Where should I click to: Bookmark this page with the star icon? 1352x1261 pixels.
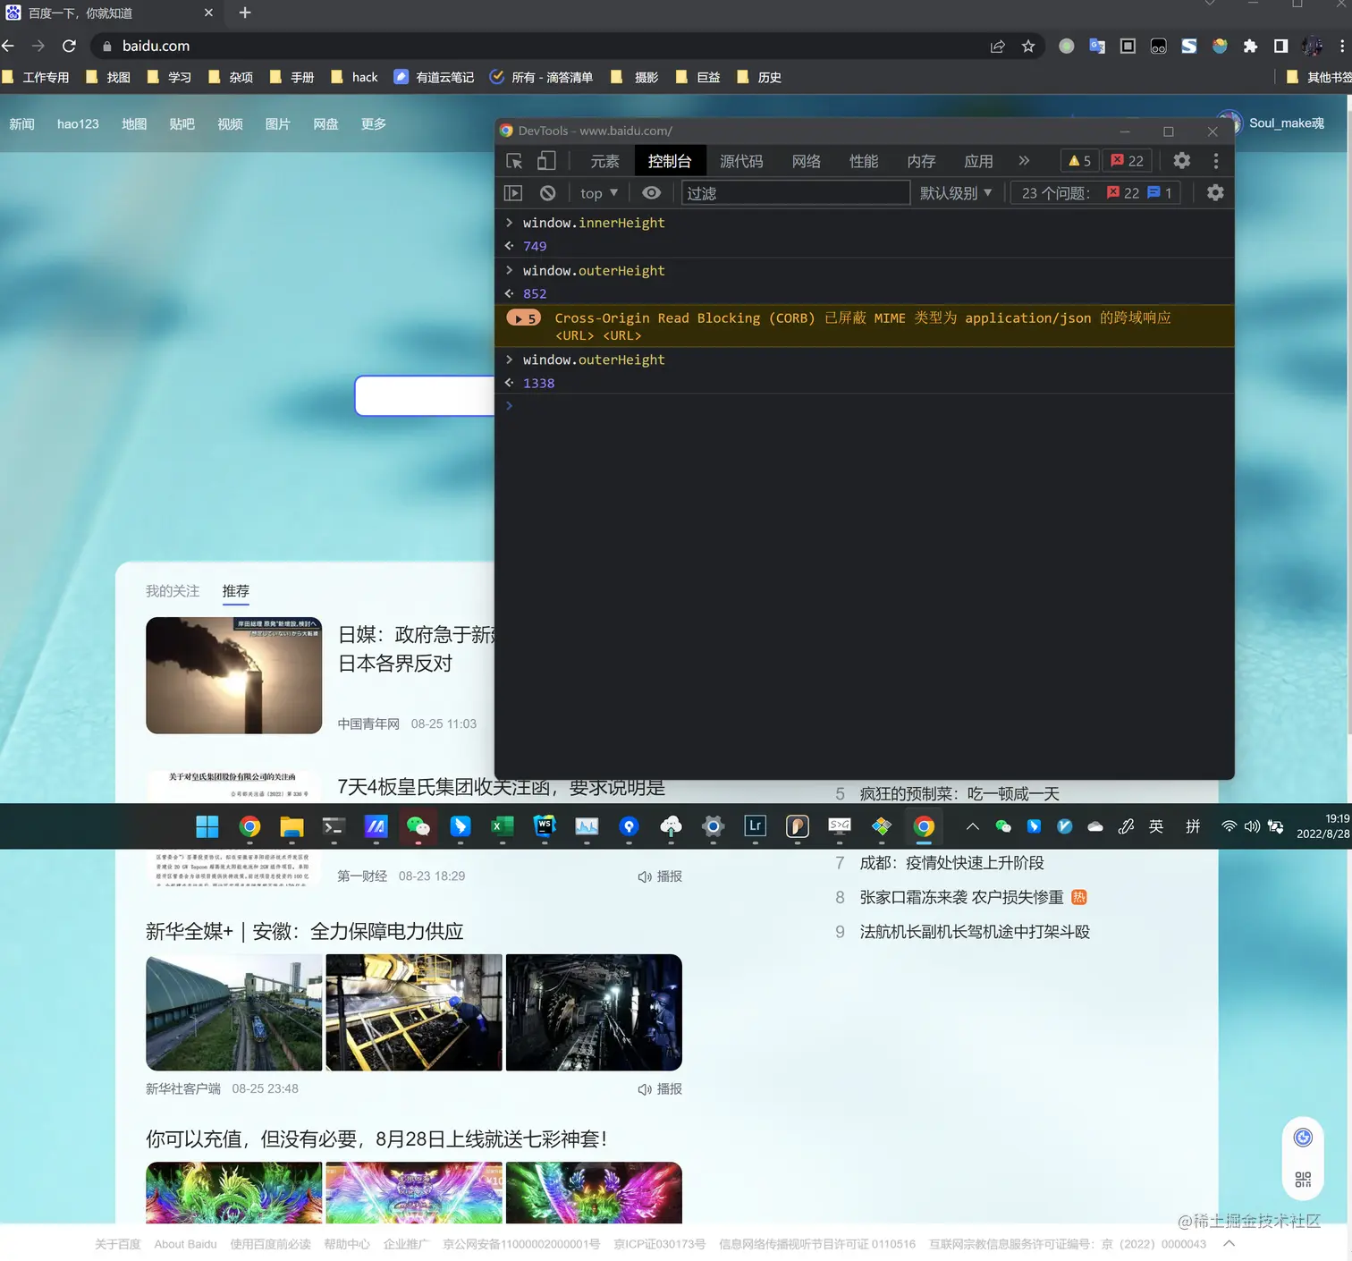pyautogui.click(x=1028, y=47)
